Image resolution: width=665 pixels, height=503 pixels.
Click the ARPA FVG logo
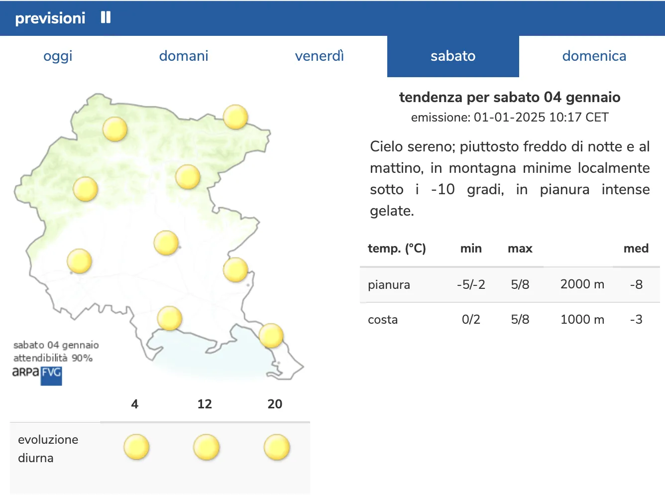coord(37,374)
